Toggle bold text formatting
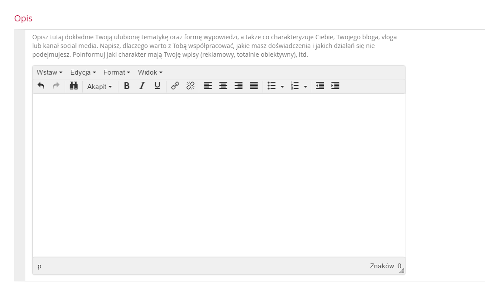Screen dimensions: 485x291 127,86
